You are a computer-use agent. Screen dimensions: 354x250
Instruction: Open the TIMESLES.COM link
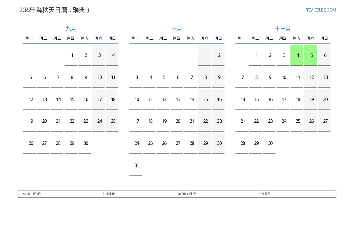[321, 10]
